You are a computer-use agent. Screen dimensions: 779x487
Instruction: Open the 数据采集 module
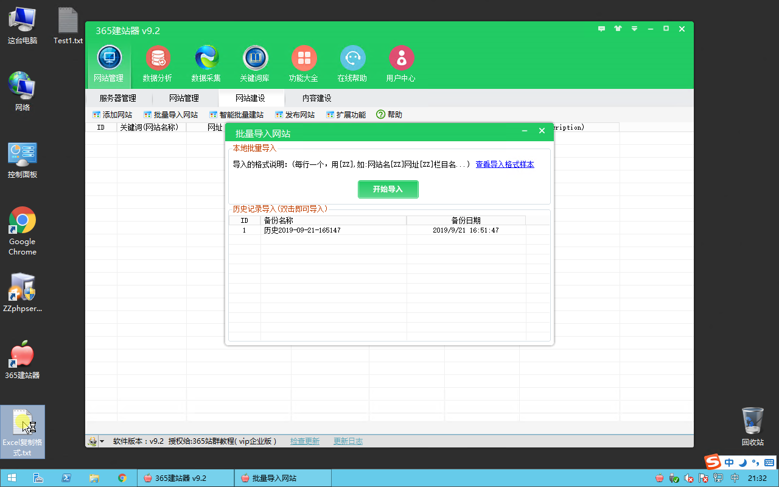206,64
